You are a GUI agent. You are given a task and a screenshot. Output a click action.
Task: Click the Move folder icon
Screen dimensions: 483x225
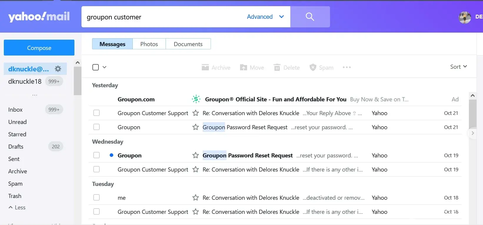(244, 68)
